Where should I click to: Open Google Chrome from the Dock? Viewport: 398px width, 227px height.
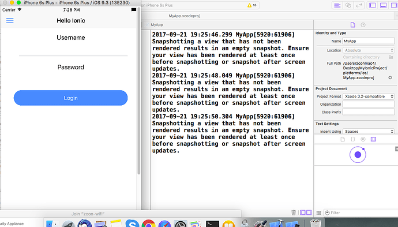[148, 224]
